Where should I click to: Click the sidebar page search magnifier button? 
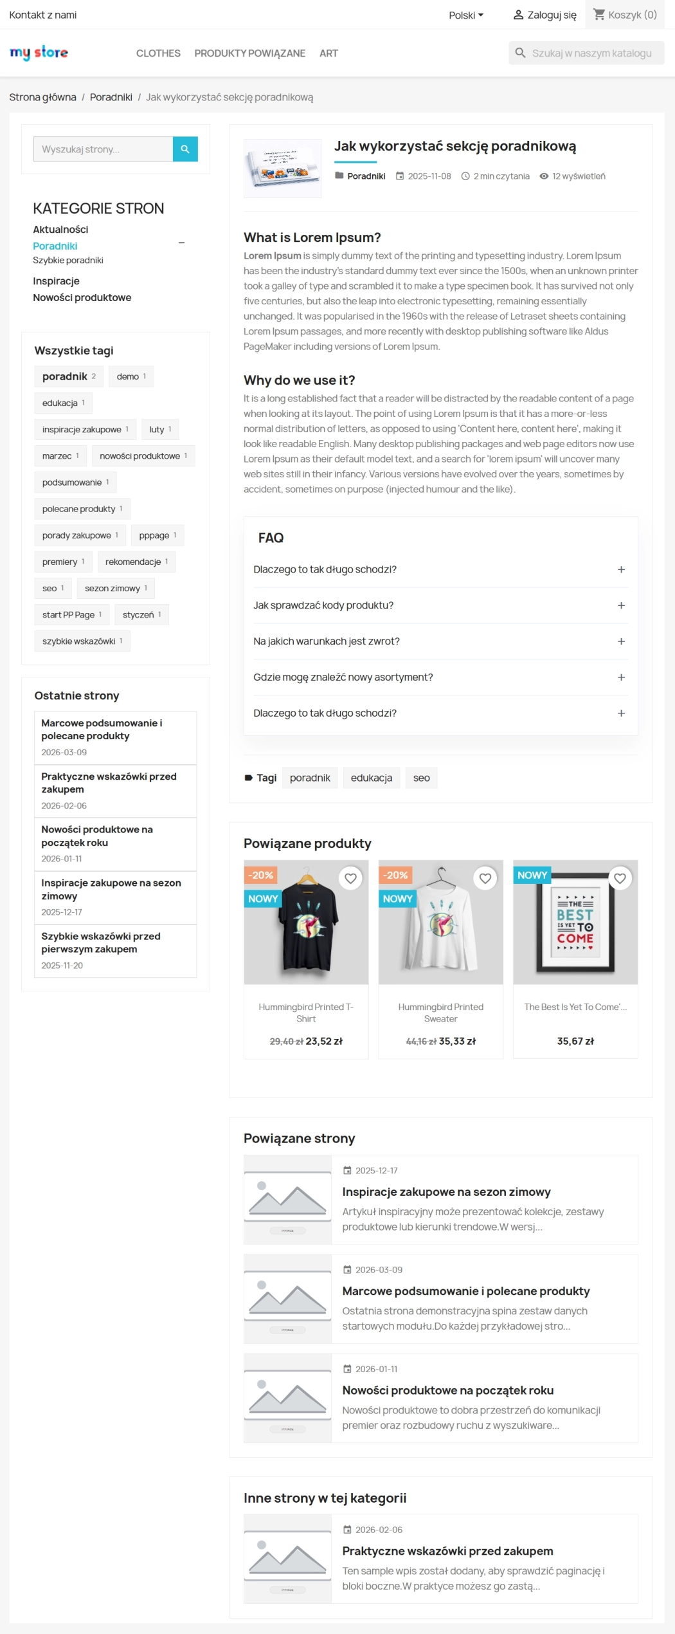coord(185,149)
